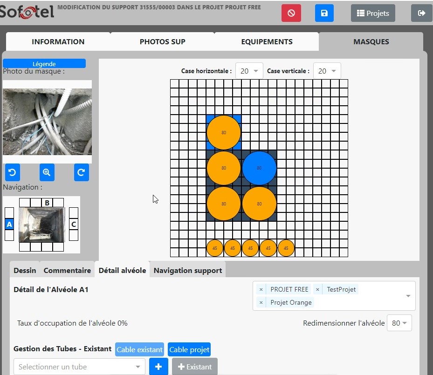This screenshot has width=433, height=375.
Task: Open the Redimensionner l'alvéole size dropdown
Action: click(x=399, y=322)
